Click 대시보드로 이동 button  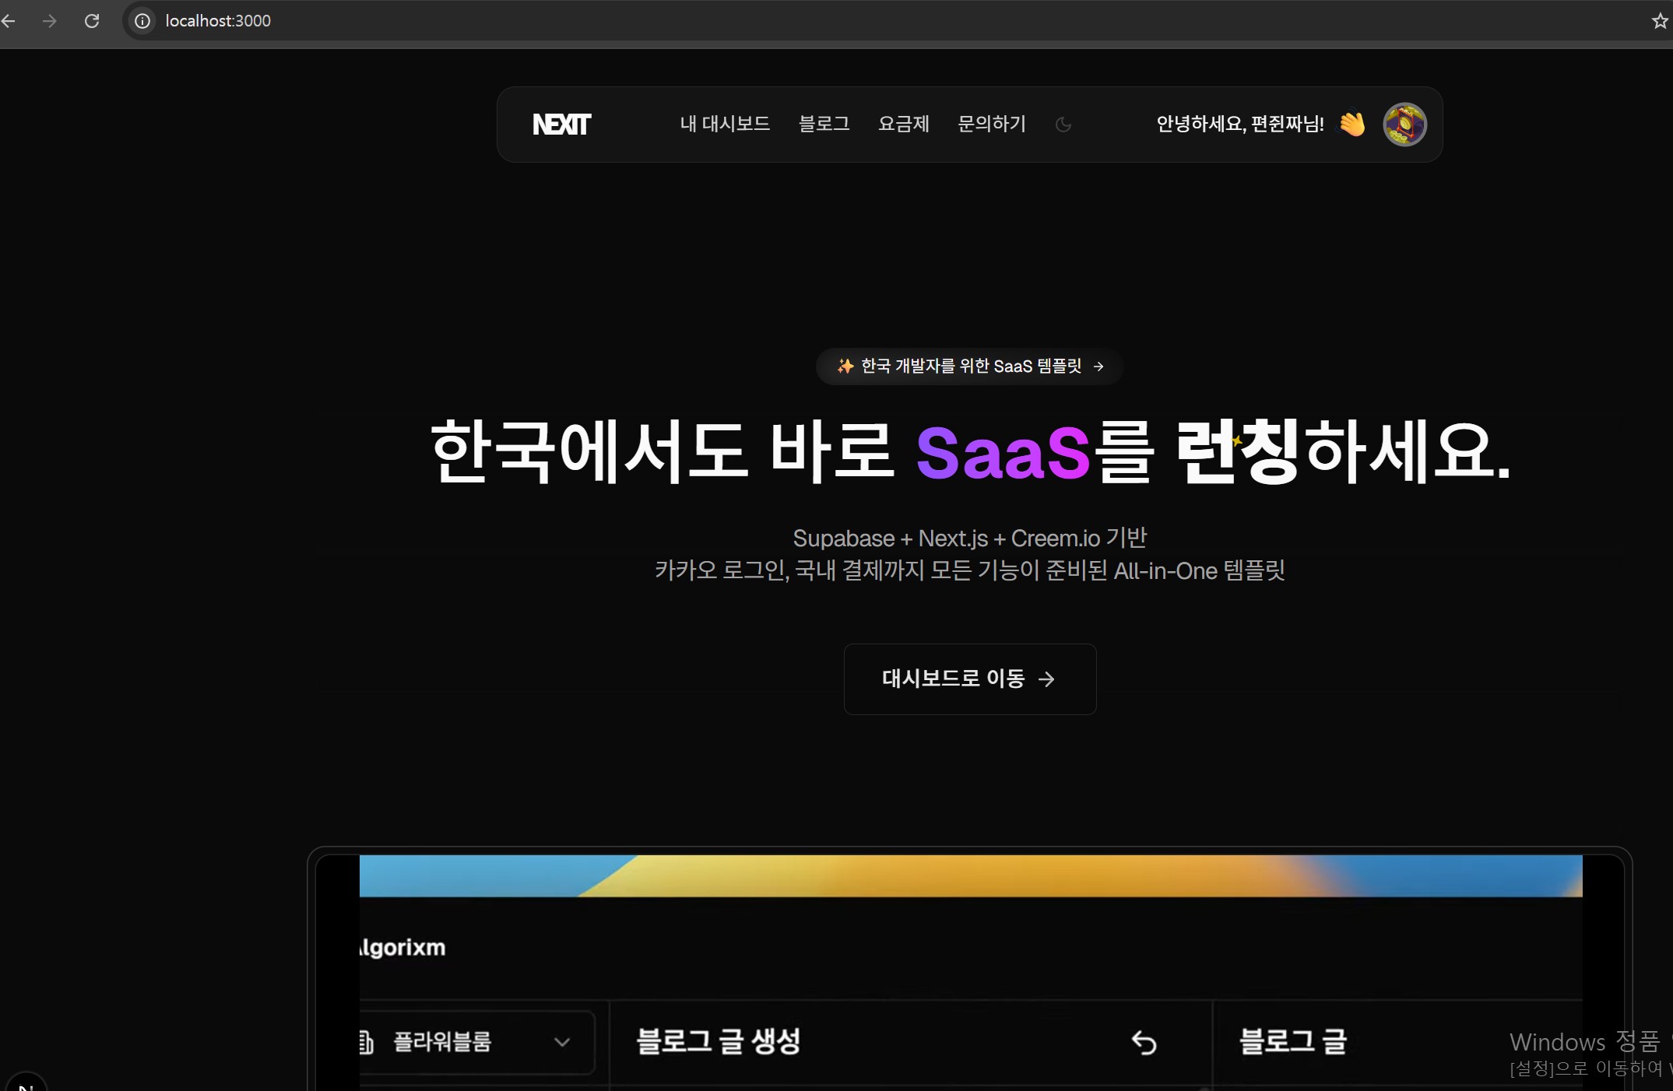coord(969,679)
